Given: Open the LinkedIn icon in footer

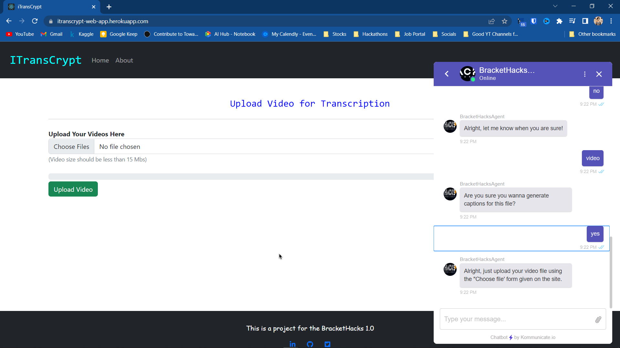Looking at the screenshot, I should [292, 344].
